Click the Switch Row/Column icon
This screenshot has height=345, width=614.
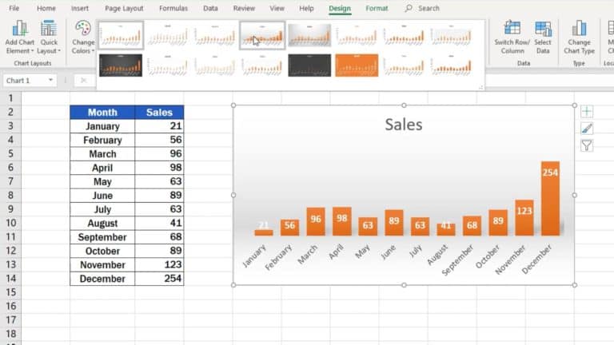[x=512, y=30]
